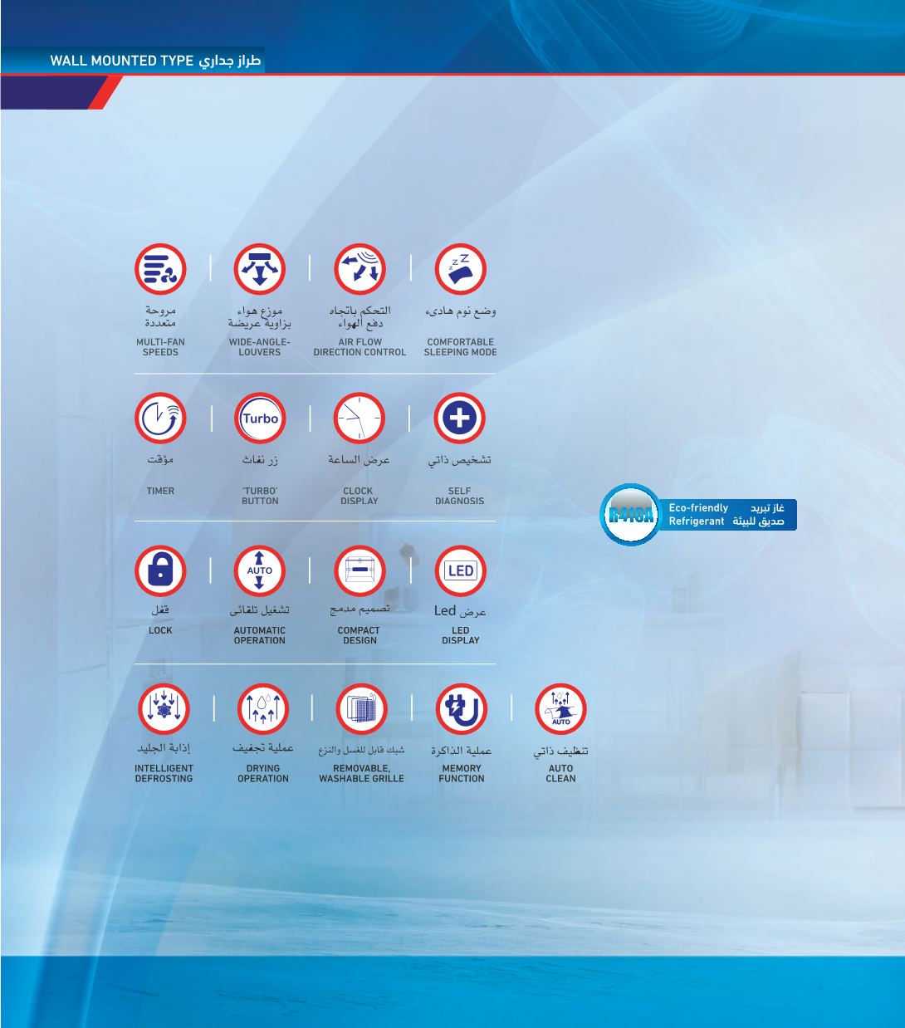
Task: Click the Arabic text التحكم باتجاه دفع الهواء
Action: click(360, 316)
